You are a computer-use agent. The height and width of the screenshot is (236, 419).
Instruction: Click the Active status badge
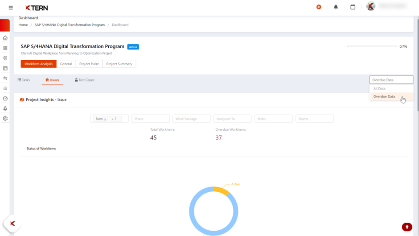133,47
